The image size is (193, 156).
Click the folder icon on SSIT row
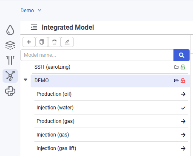coord(176,67)
